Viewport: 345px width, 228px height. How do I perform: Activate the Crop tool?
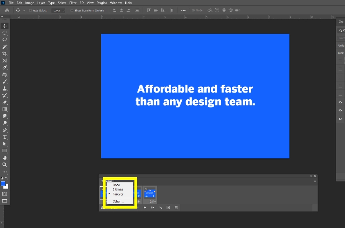tap(5, 53)
